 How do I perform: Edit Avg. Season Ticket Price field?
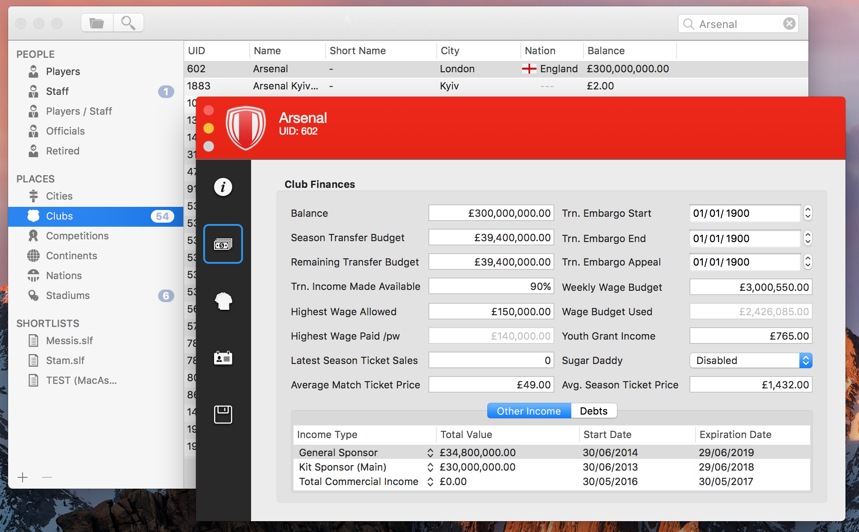[x=751, y=385]
